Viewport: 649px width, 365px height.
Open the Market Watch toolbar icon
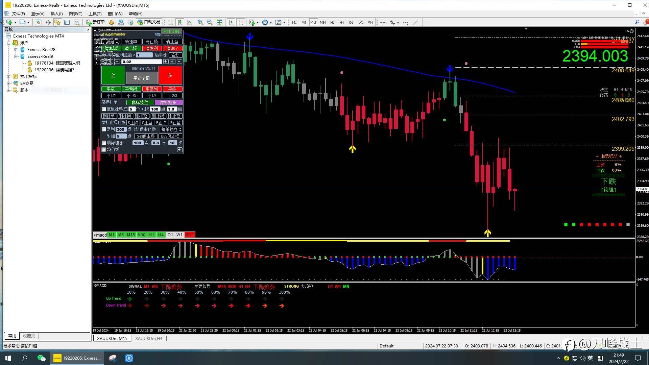39,22
